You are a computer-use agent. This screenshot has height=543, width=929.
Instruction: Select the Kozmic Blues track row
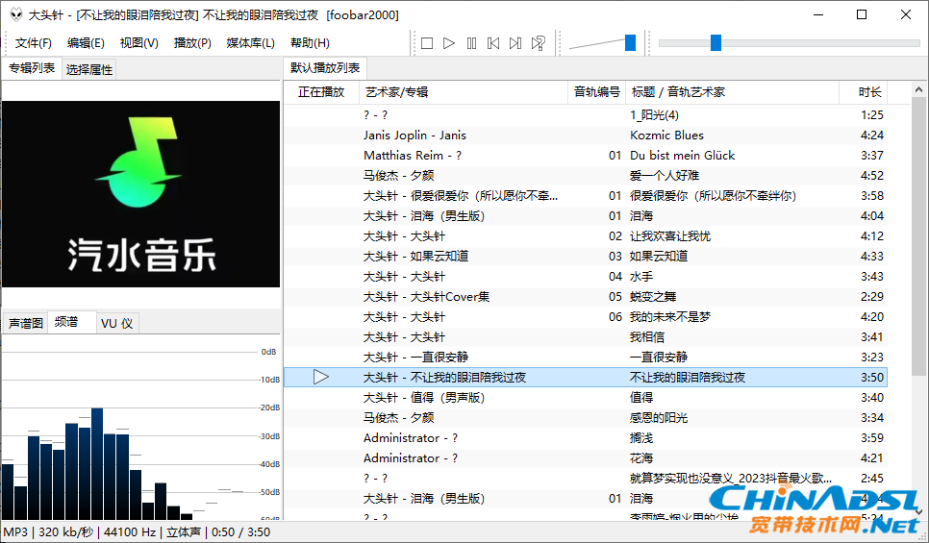666,136
